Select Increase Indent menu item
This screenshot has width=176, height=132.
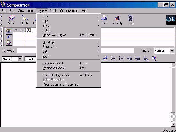pos(69,63)
